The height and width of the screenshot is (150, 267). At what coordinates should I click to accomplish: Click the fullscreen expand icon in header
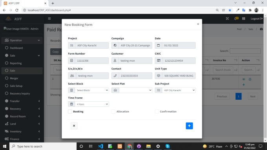(x=227, y=18)
